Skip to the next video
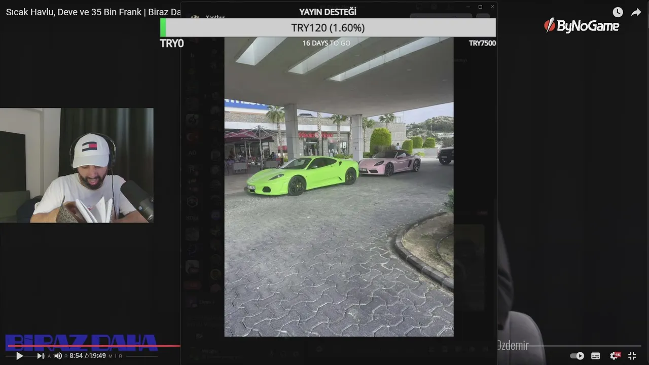Image resolution: width=649 pixels, height=365 pixels. 40,356
